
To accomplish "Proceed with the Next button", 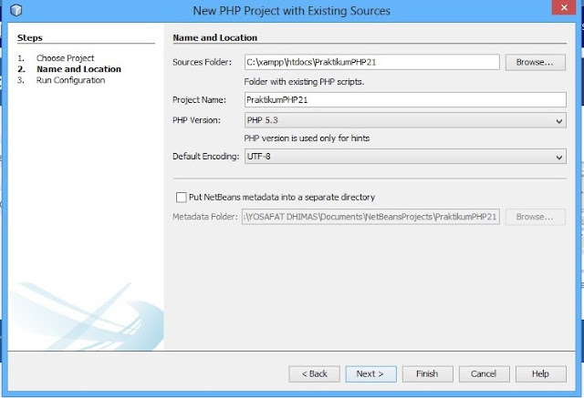I will [x=370, y=373].
